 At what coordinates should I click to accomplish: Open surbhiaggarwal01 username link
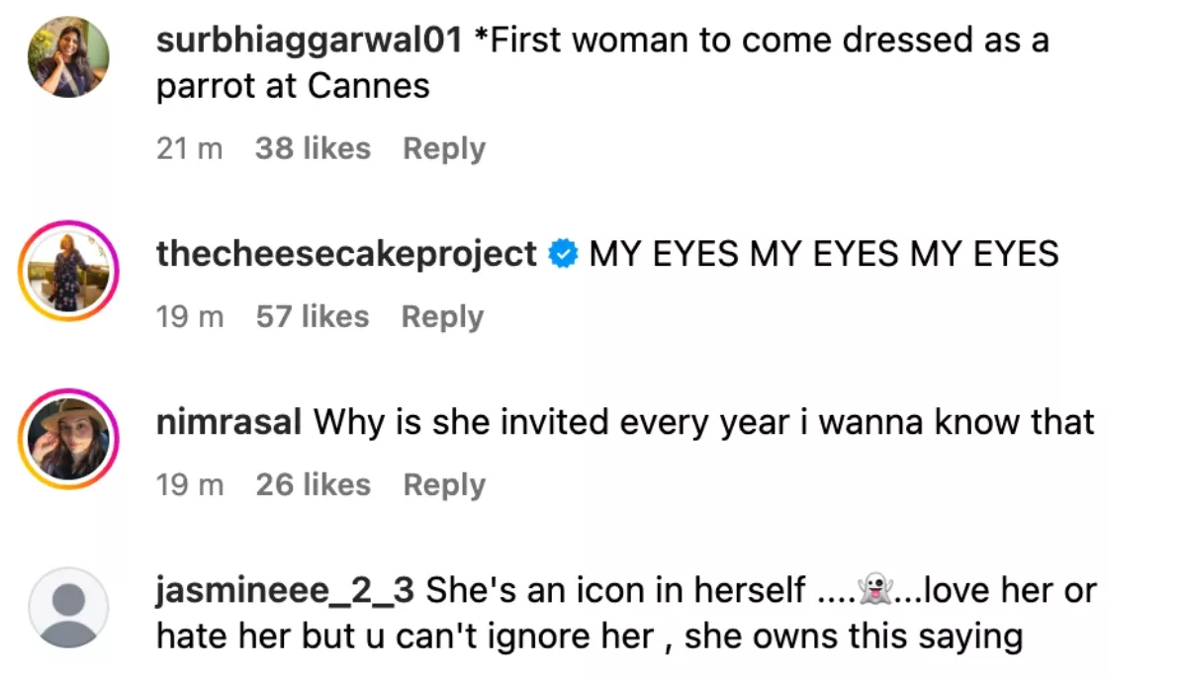coord(310,41)
